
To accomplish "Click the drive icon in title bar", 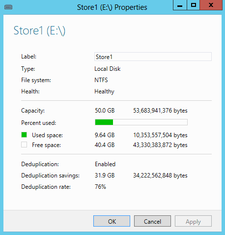I will (x=8, y=7).
